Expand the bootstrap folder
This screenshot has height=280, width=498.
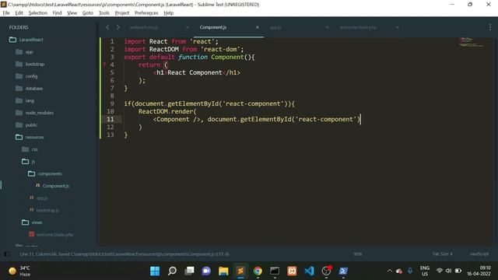tap(30, 64)
